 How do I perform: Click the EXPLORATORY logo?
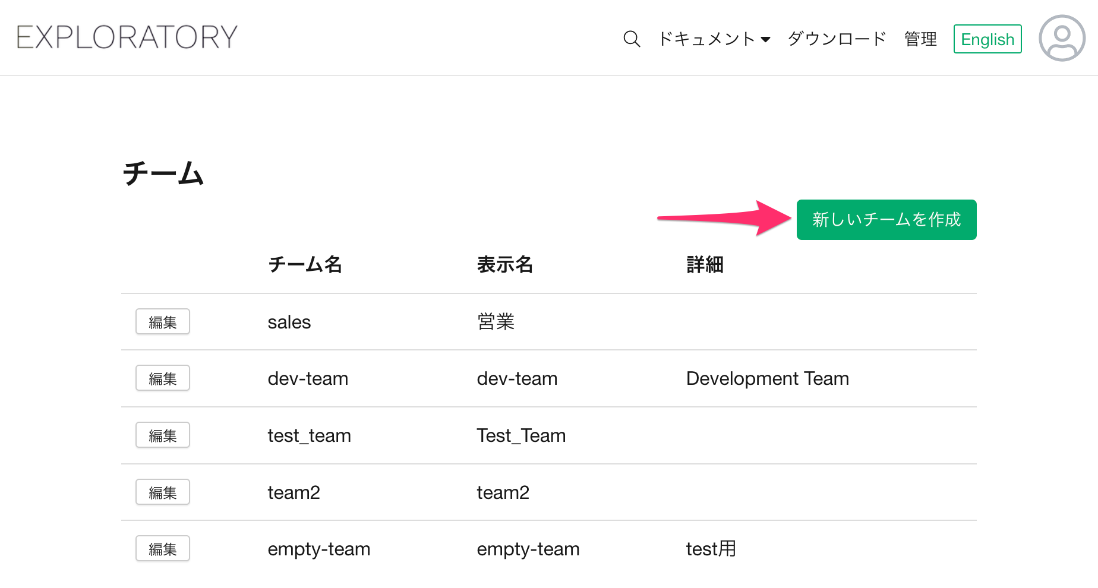(127, 37)
